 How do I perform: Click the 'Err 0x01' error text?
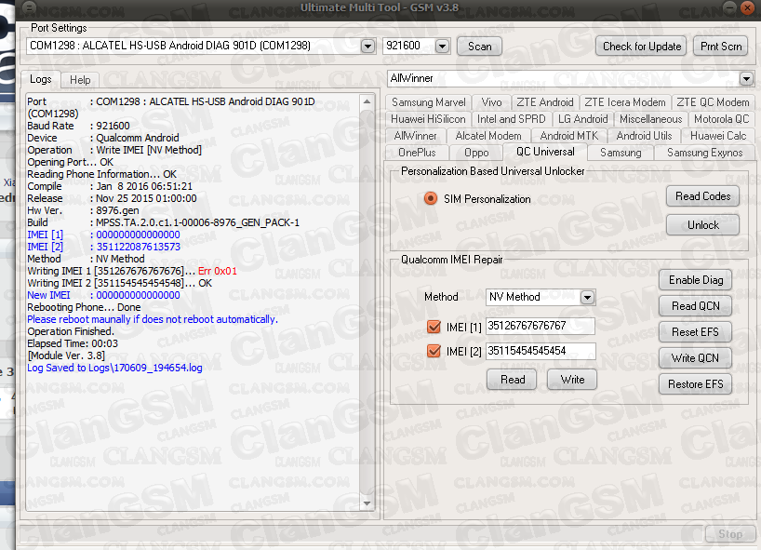click(x=218, y=271)
